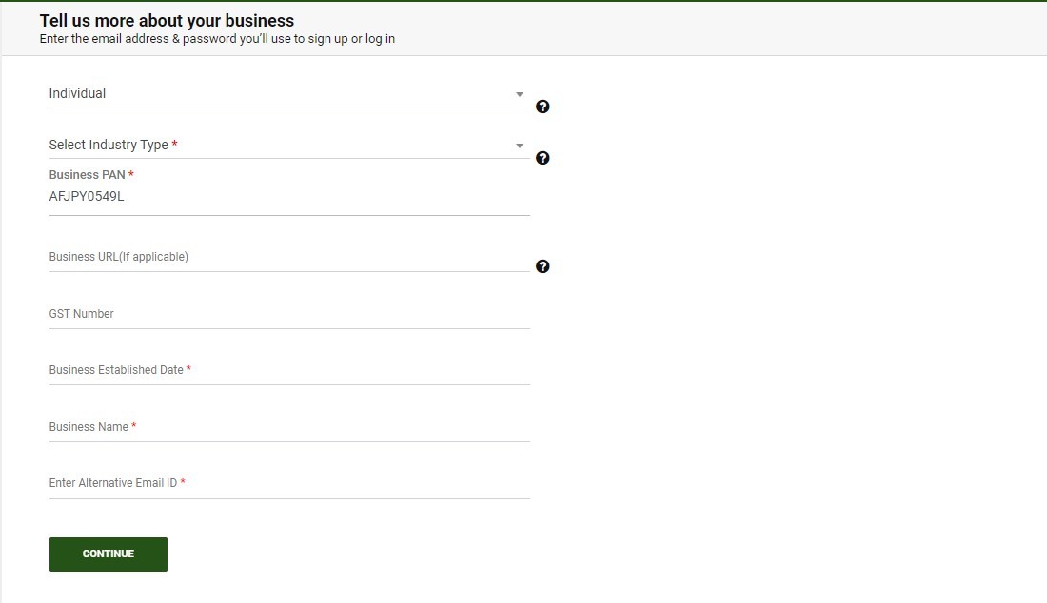The image size is (1047, 603).
Task: Click the Business PAN value AFJPY0549L
Action: [87, 197]
